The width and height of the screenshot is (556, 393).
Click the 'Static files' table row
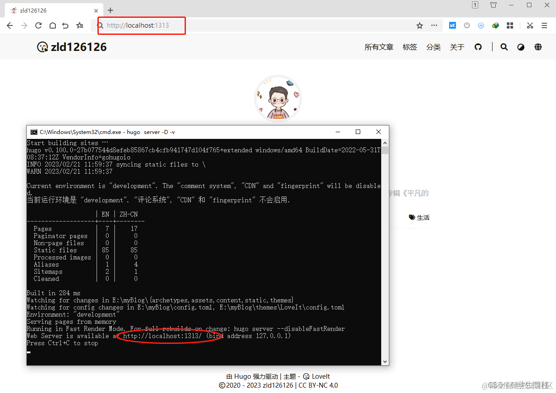point(85,250)
